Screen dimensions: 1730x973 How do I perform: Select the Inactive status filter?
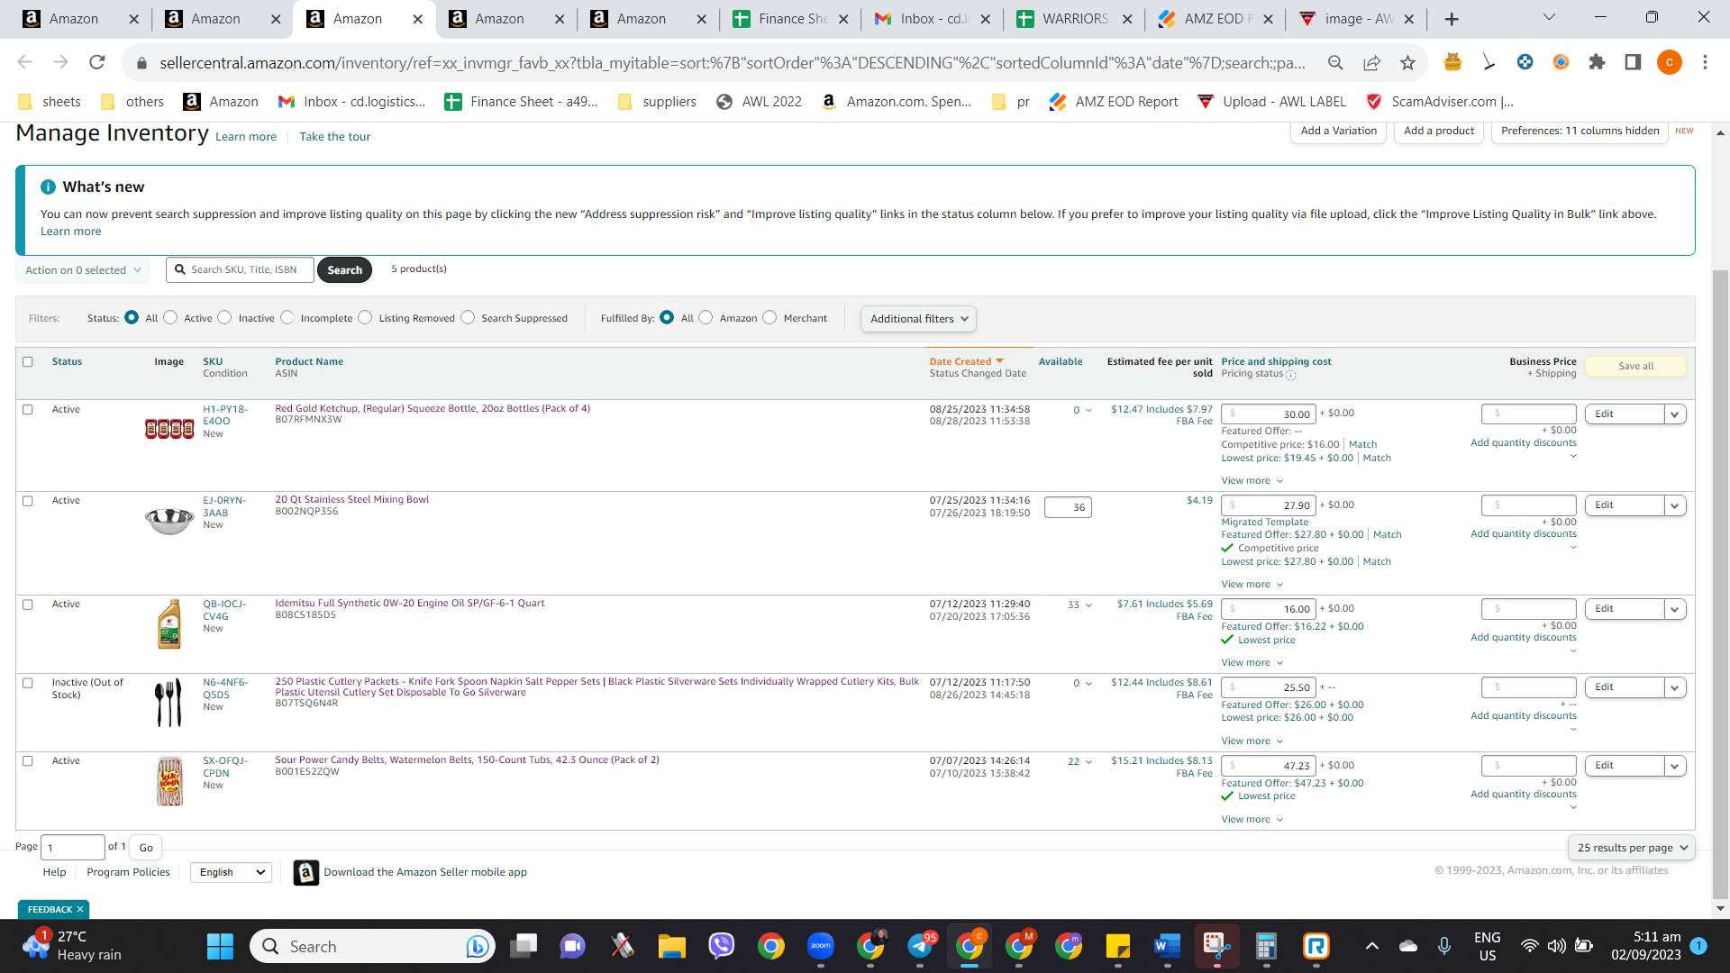225,317
